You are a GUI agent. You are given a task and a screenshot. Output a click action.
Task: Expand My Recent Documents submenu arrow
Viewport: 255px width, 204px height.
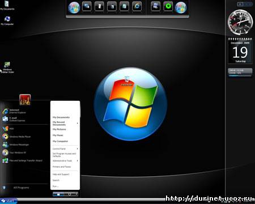(x=78, y=124)
